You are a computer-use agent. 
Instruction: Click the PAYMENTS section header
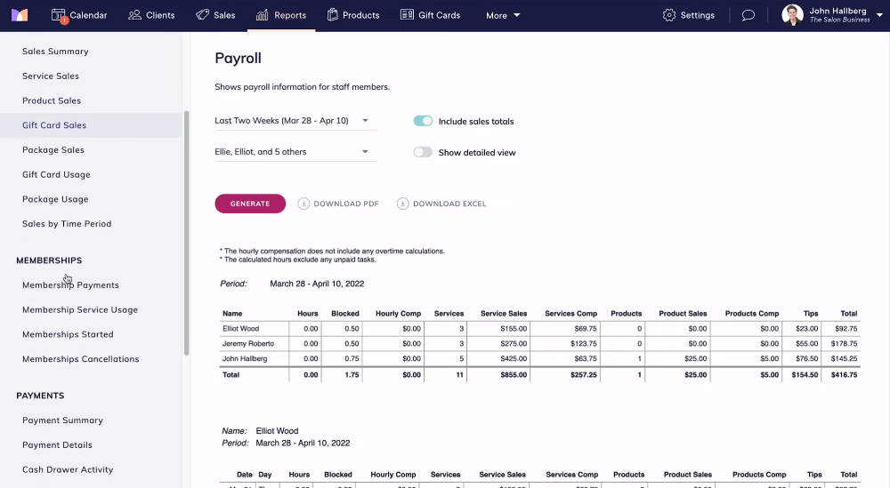tap(40, 396)
